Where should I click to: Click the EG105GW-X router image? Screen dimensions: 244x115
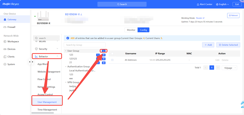(43, 16)
